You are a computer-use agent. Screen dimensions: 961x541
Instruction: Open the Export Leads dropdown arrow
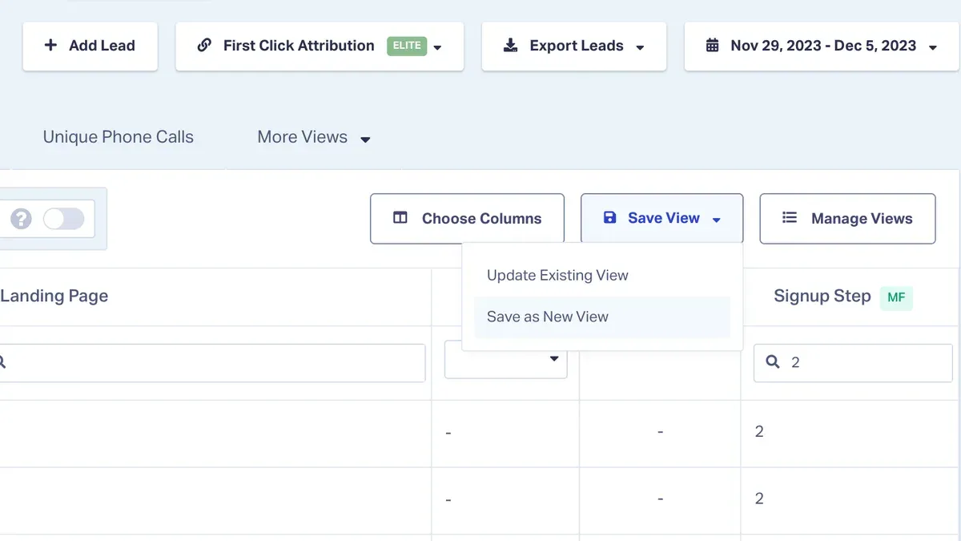640,47
